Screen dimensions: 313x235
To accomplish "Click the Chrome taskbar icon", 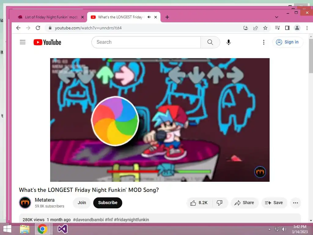I will pyautogui.click(x=42, y=229).
